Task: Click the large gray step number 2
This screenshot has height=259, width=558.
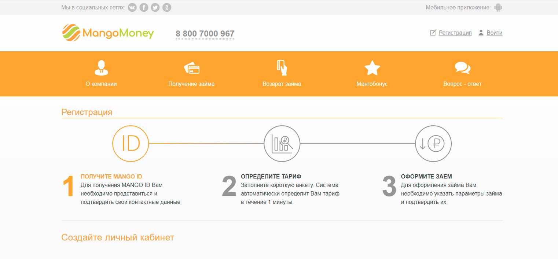Action: click(x=229, y=187)
